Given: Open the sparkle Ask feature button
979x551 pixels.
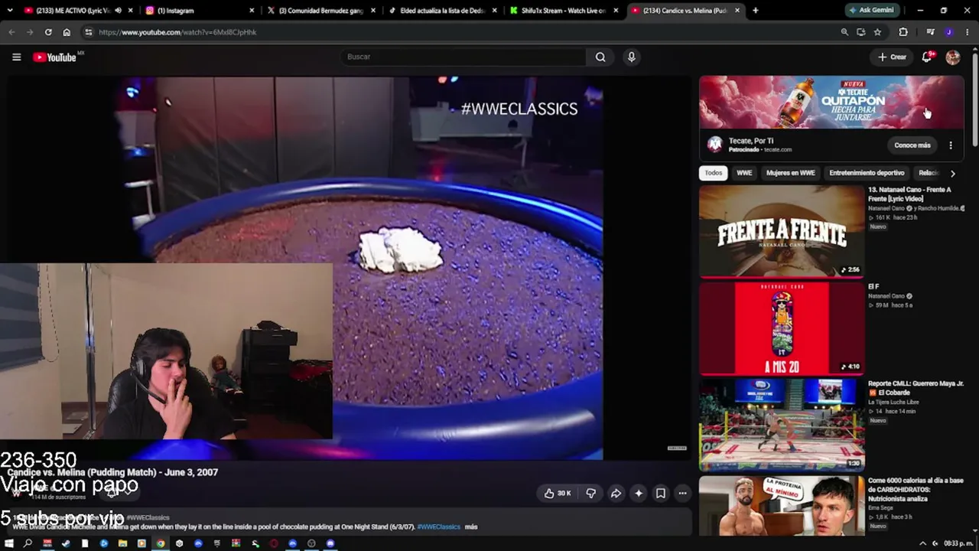Looking at the screenshot, I should tap(639, 494).
